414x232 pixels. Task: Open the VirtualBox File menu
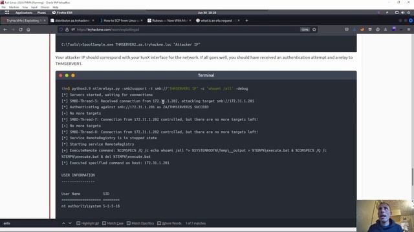point(3,7)
